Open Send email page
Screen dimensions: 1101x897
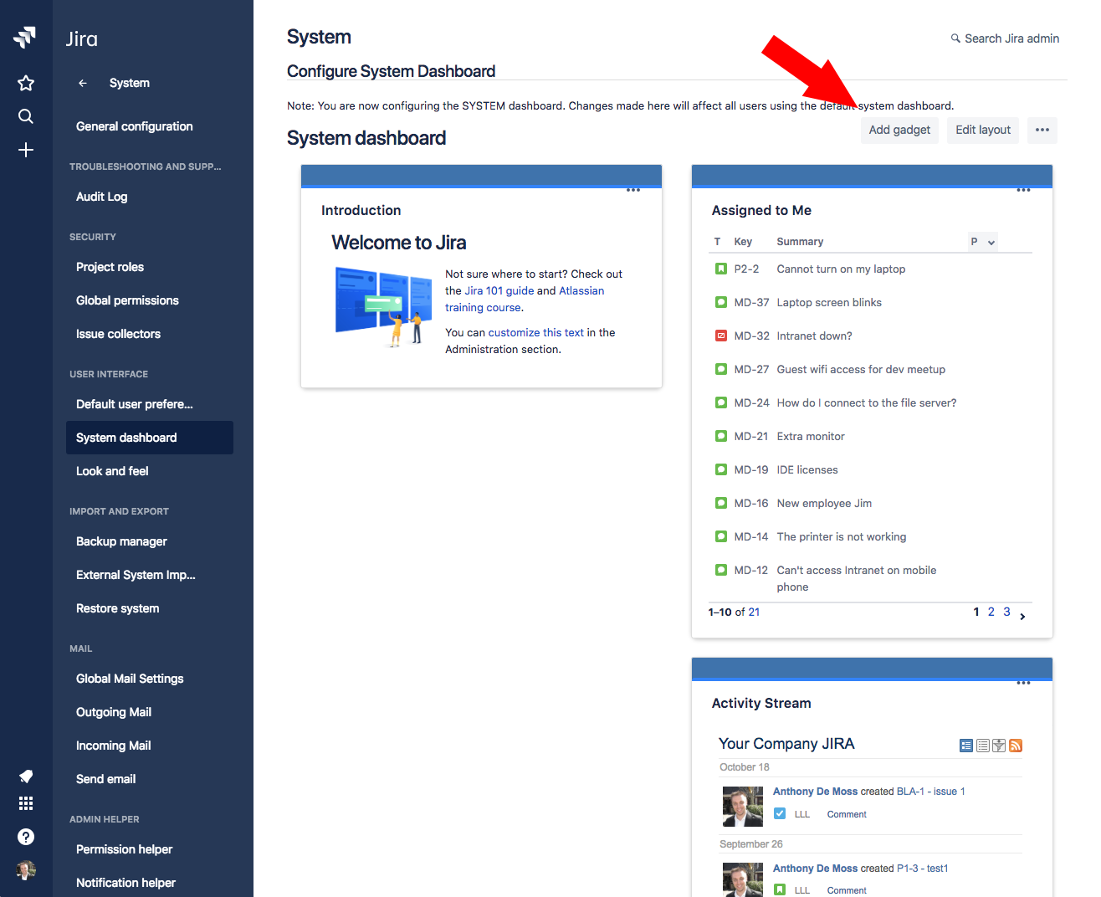pos(105,779)
